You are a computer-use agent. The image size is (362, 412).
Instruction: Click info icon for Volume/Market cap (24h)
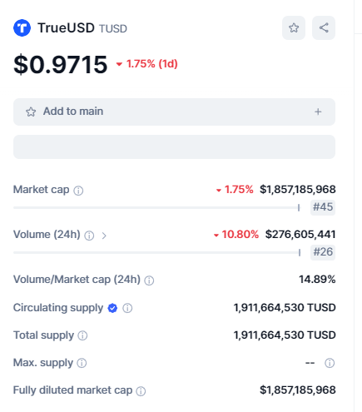149,280
